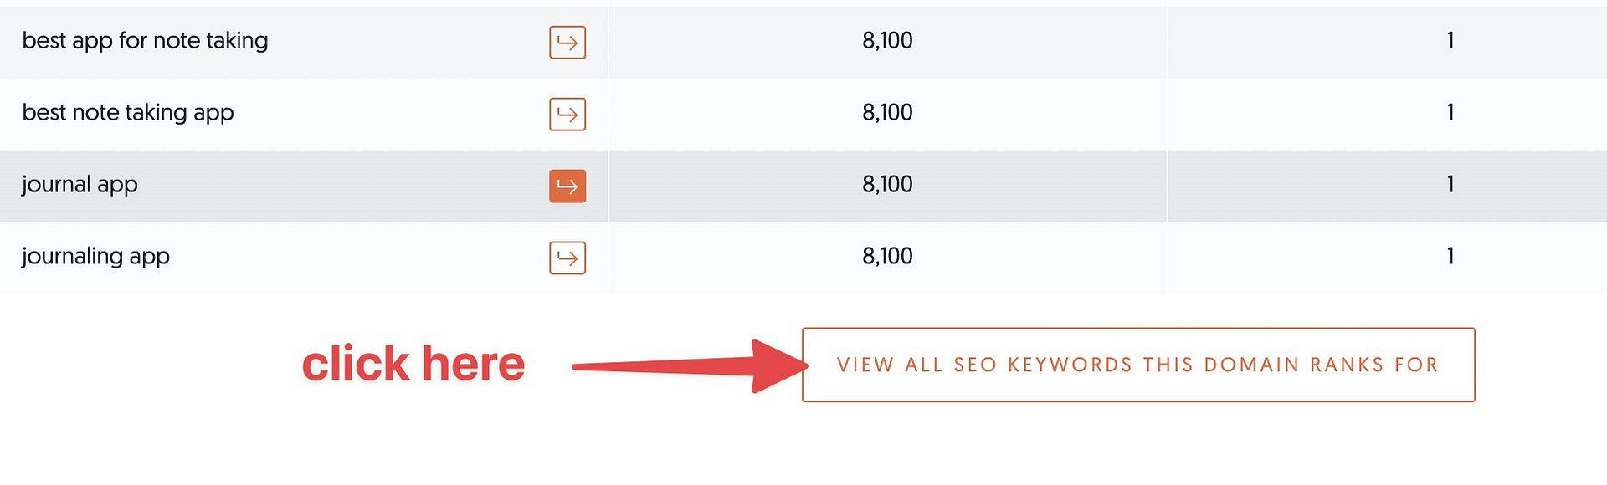This screenshot has width=1607, height=485.
Task: Click the 8,100 volume for 'best app for note taking'
Action: tap(887, 41)
